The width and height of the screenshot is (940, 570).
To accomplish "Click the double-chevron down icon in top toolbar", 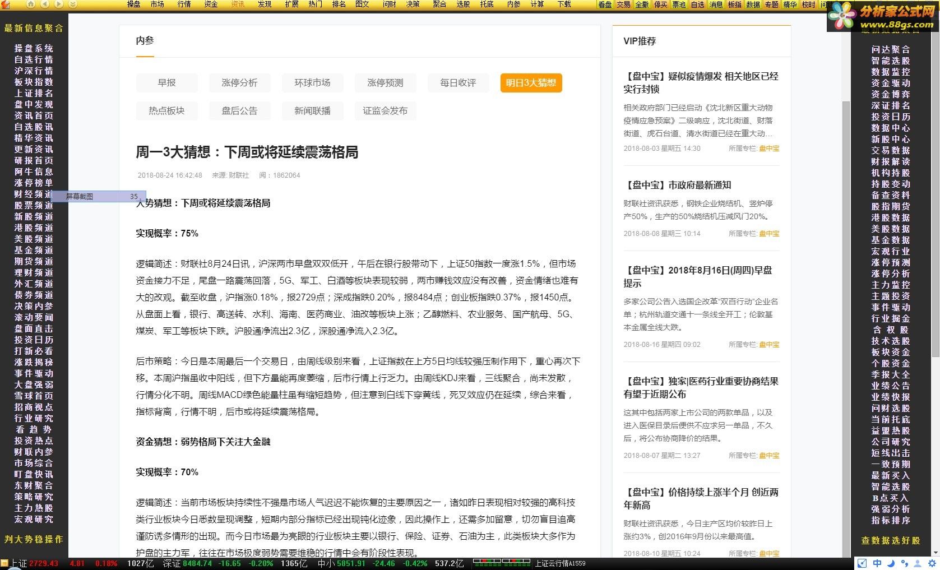I will (x=73, y=4).
